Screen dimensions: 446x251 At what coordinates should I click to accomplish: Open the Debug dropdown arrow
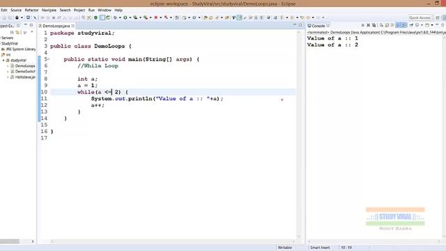tap(120, 17)
